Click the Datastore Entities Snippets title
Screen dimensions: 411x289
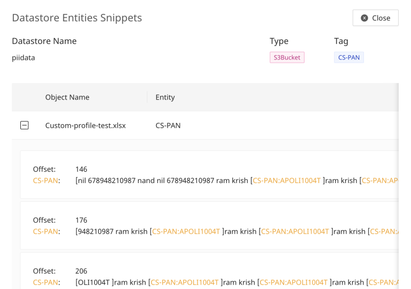tap(77, 18)
